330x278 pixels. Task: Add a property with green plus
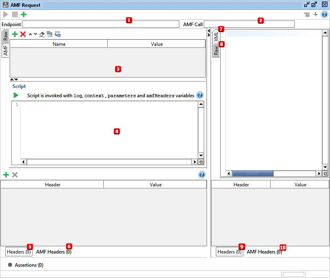coord(15,34)
